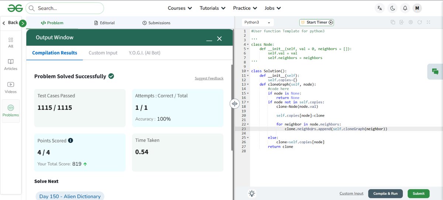Click the panel splitter handle icon
The image size is (443, 200).
235,104
